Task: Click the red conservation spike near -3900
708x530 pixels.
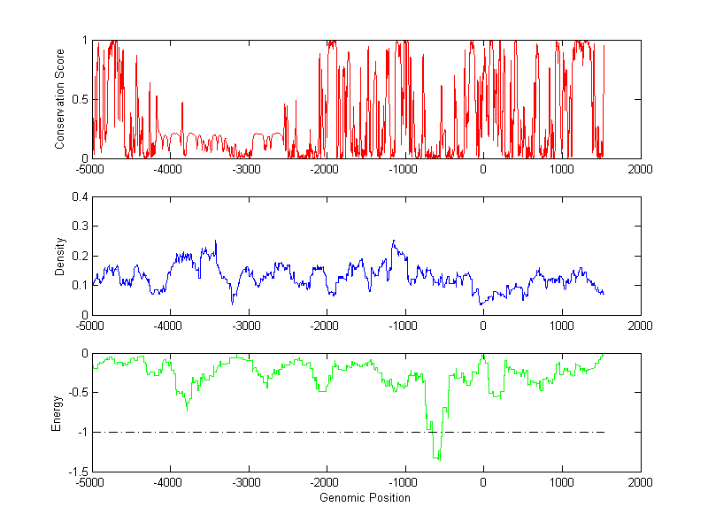Action: (x=182, y=104)
